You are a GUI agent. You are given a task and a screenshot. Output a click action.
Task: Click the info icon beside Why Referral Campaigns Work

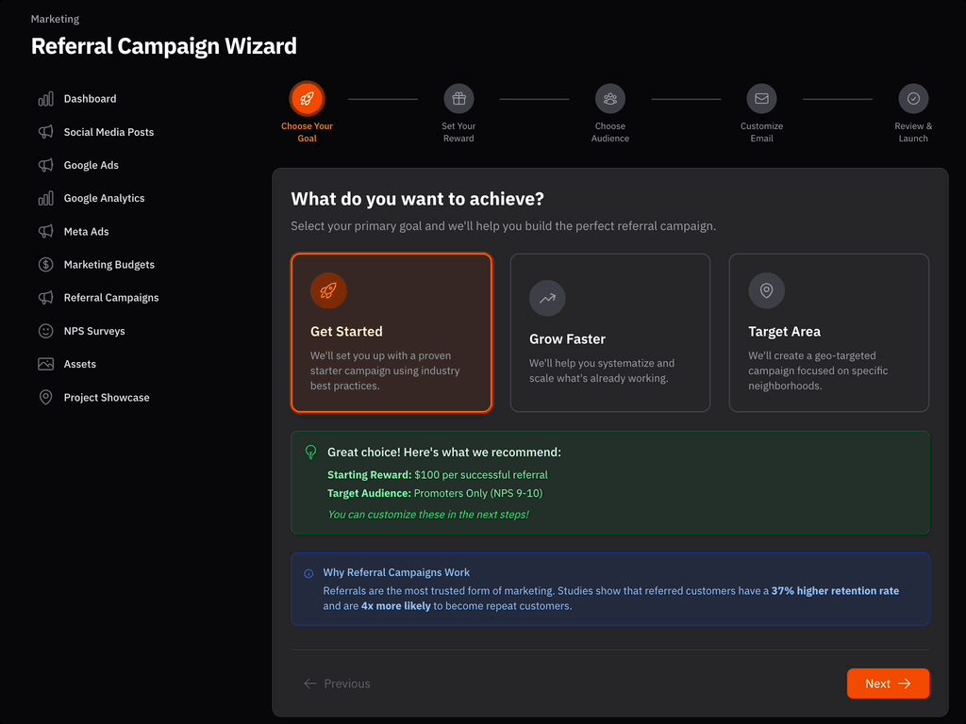308,573
